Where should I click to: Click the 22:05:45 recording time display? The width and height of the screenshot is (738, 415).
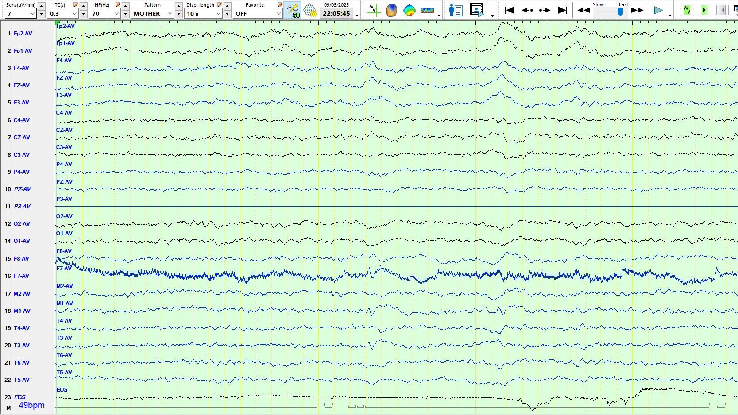click(336, 14)
